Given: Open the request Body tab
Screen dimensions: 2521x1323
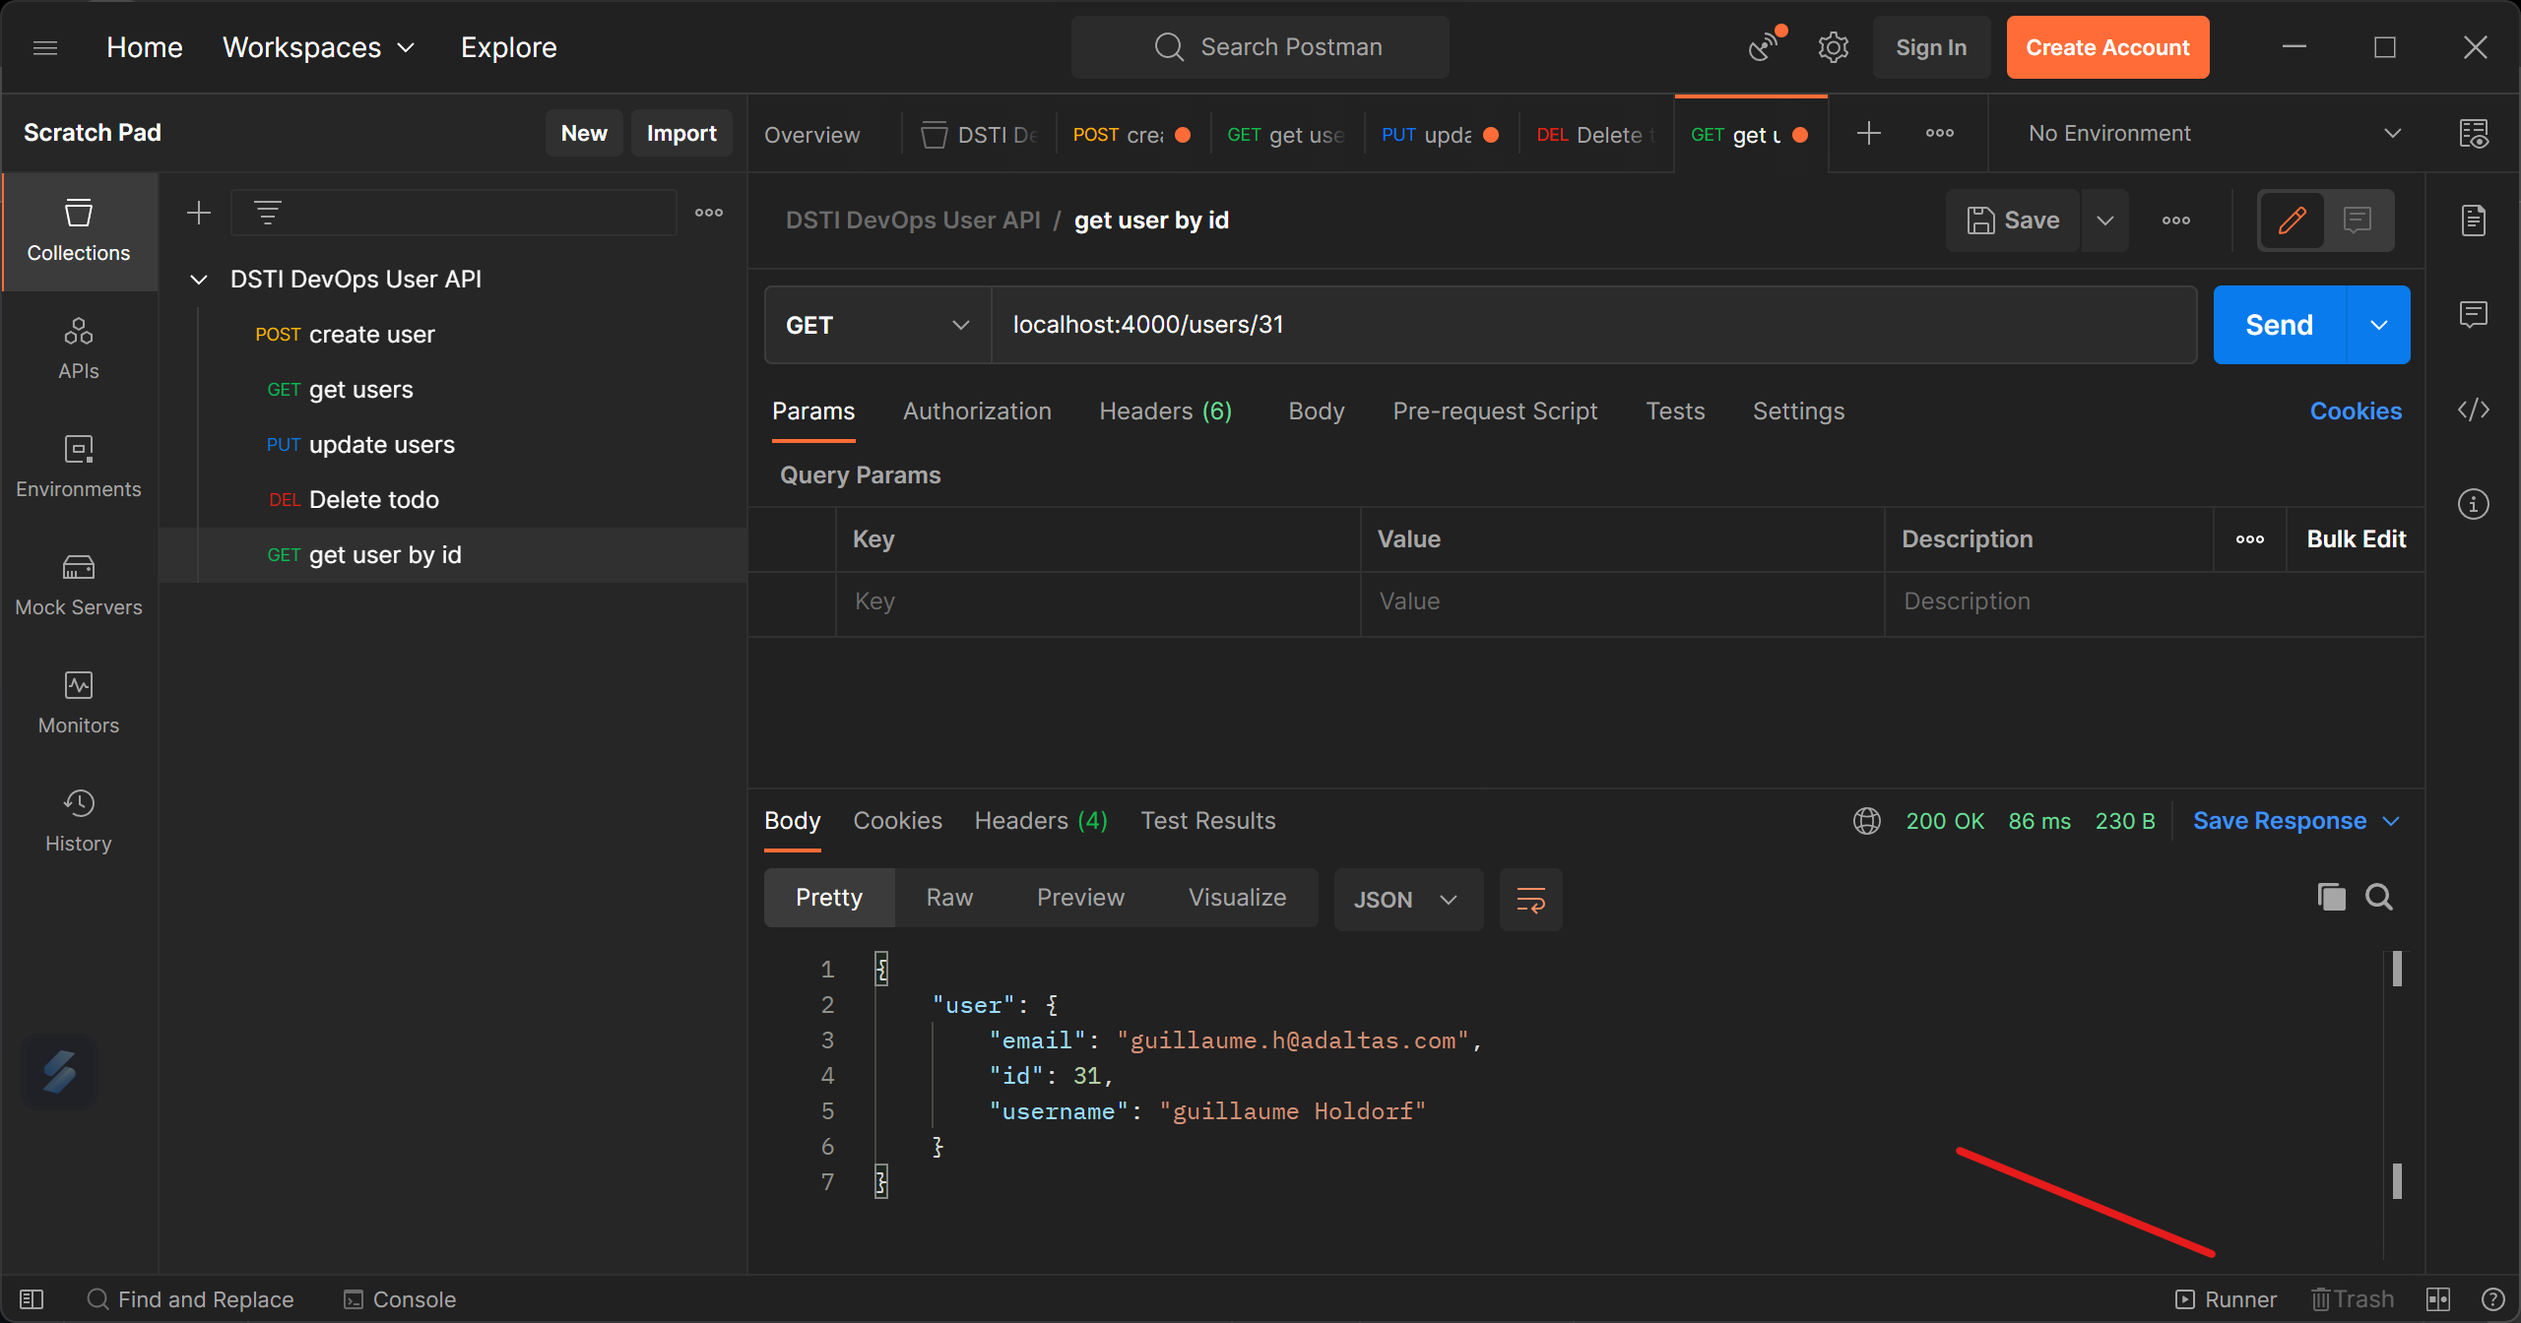Looking at the screenshot, I should coord(1317,411).
